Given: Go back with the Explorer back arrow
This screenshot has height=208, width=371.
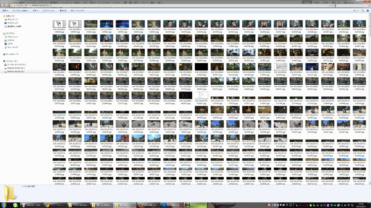Looking at the screenshot, I should [3, 5].
